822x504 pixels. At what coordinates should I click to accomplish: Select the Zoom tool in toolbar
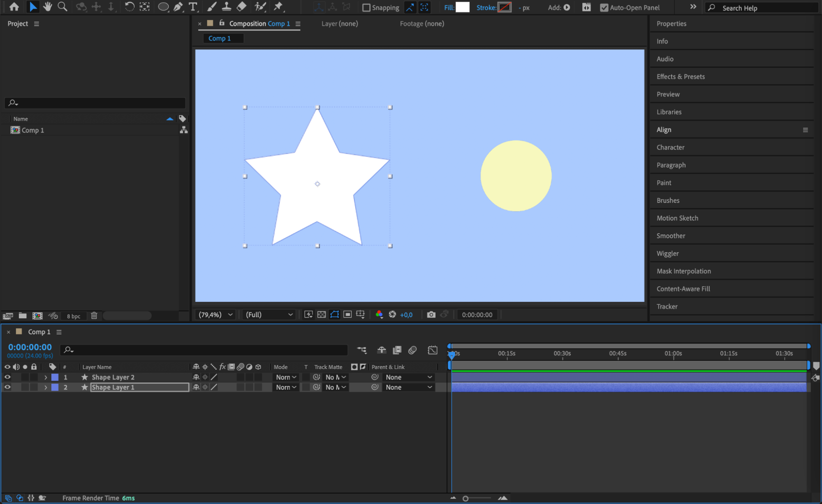coord(63,7)
